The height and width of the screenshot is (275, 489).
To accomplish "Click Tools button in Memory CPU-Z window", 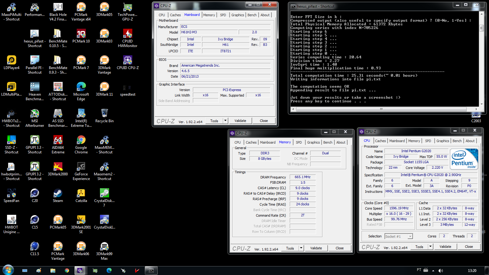I will click(x=290, y=248).
